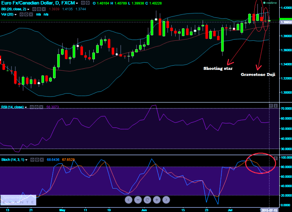Remove the Stoch indicator with X
The width and height of the screenshot is (292, 212).
[42, 160]
